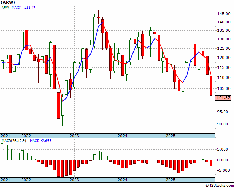The width and height of the screenshot is (234, 188).
Task: Click the 115.00 price axis label
Action: (224, 67)
